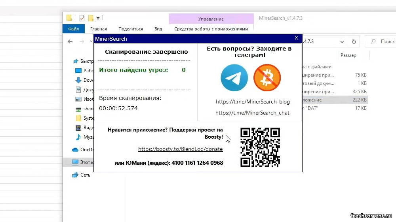Viewport: 396px width, 222px height.
Task: Open the boosty.to/BlendLog/donate link
Action: [180, 149]
